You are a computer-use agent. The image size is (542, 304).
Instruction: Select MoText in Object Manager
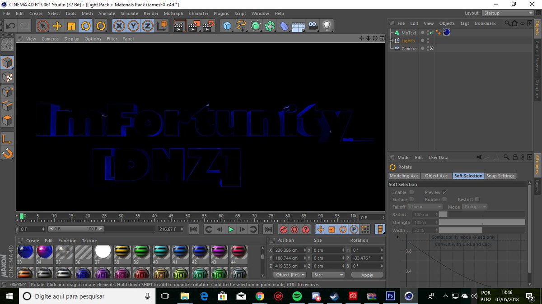pos(409,33)
